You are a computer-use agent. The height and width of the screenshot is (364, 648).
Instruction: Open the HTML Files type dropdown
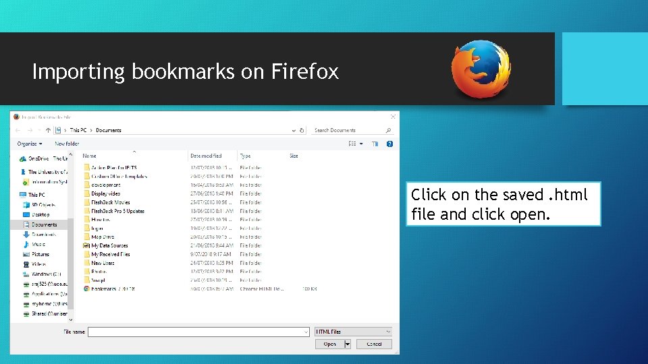point(353,332)
